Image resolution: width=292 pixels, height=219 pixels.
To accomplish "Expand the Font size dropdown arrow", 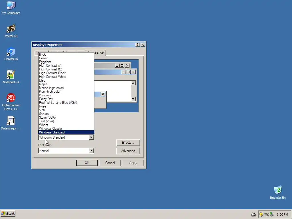I will (91, 151).
